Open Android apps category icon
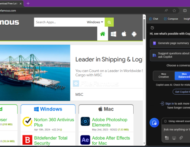The width and height of the screenshot is (190, 147). click(134, 34)
